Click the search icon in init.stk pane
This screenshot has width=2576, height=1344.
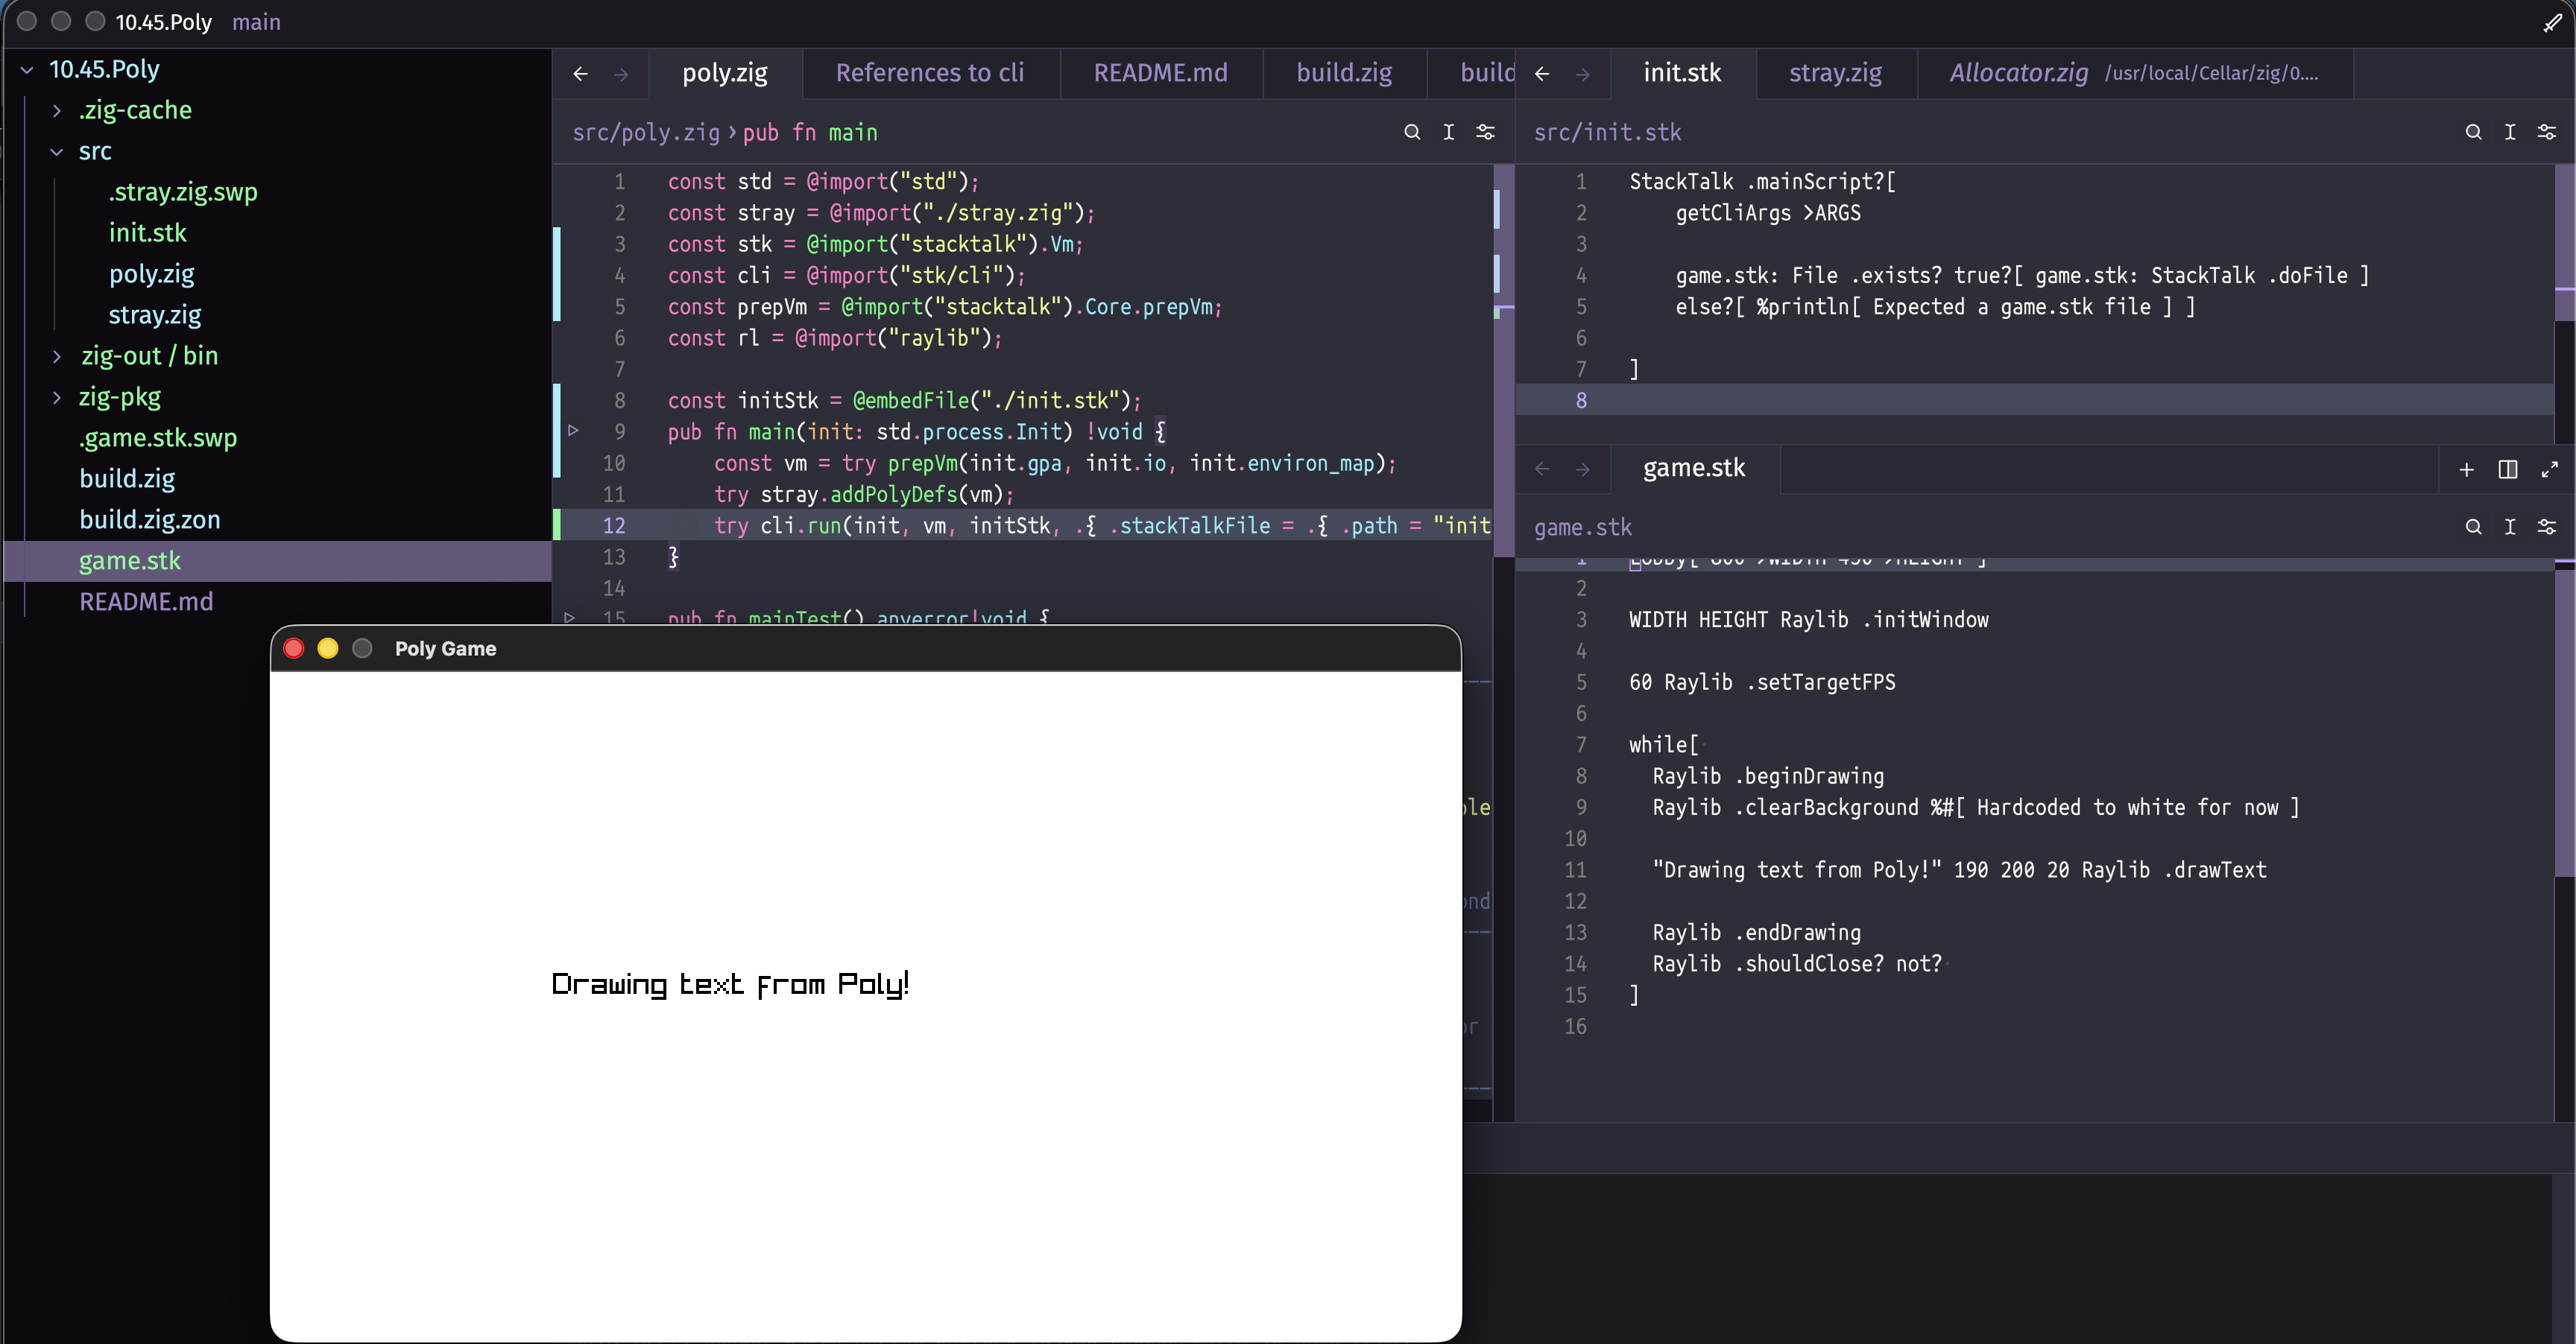click(x=2473, y=132)
